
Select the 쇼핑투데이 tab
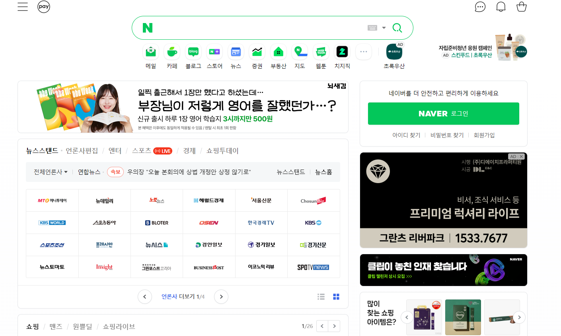click(x=222, y=151)
